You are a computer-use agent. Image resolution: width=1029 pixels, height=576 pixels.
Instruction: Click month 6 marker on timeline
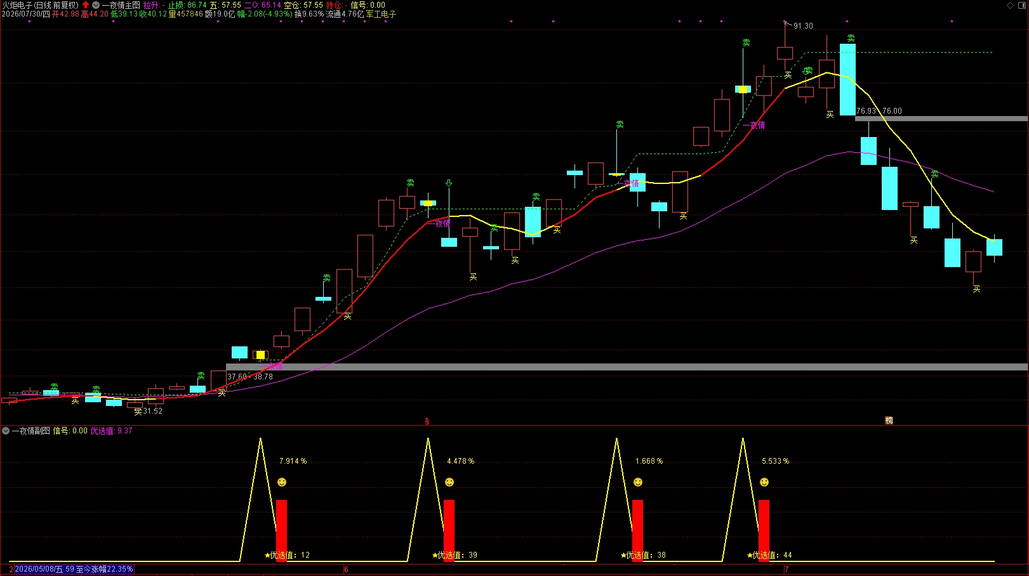click(x=346, y=570)
